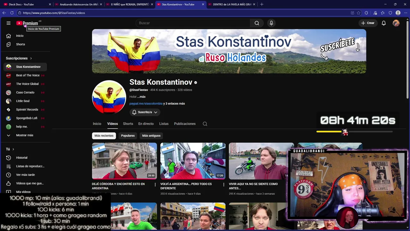410x231 pixels.
Task: Expand the Tú section chevron
Action: pyautogui.click(x=13, y=149)
